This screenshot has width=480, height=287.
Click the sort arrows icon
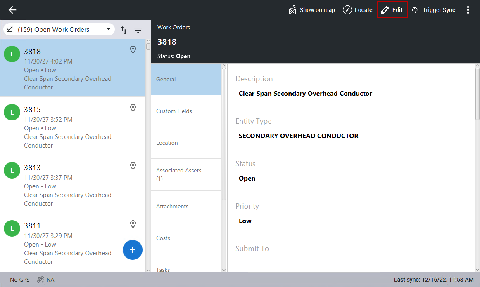124,30
